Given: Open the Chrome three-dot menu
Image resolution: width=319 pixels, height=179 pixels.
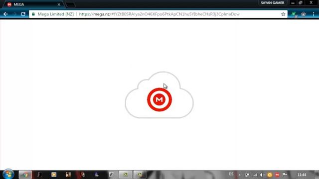Looking at the screenshot, I should click(x=314, y=14).
